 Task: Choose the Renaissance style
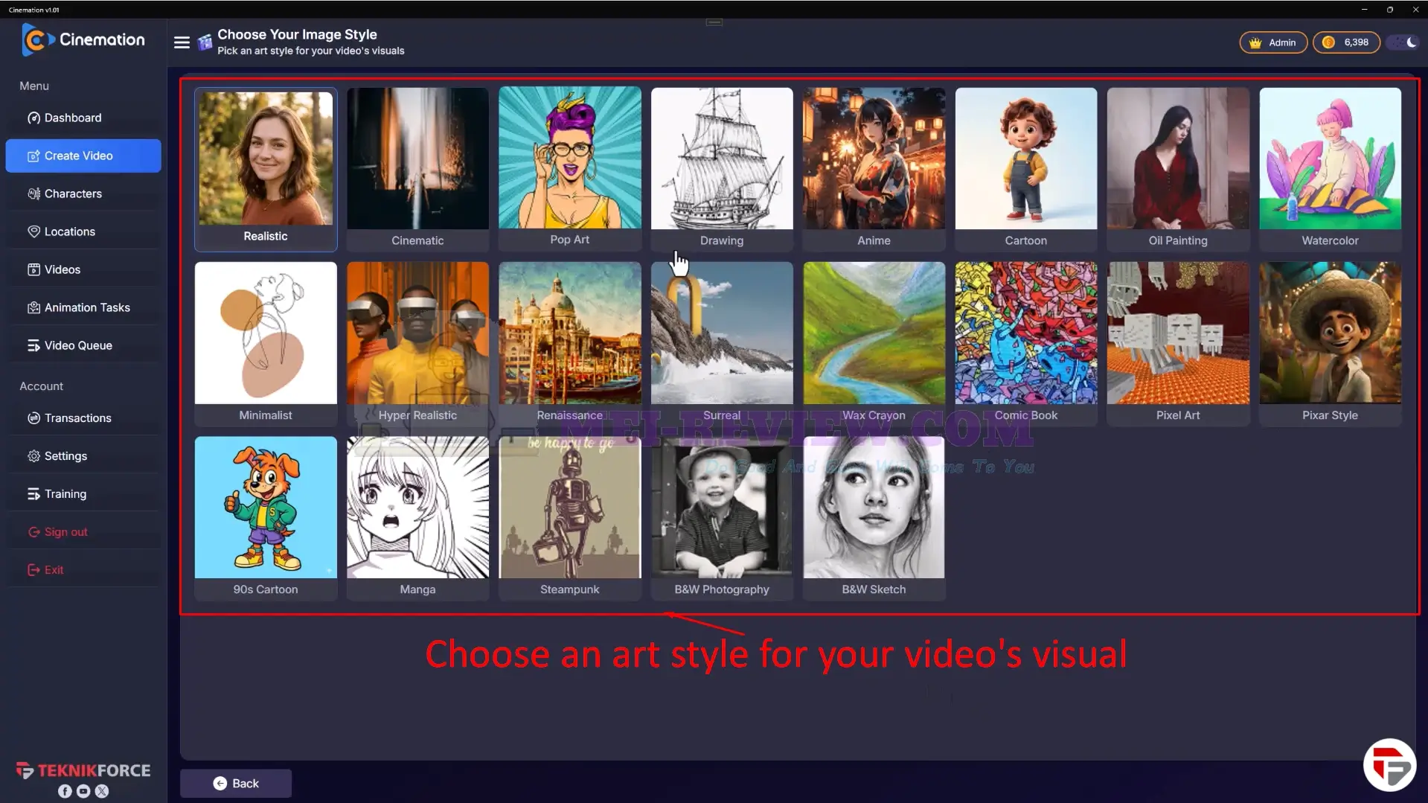[570, 344]
